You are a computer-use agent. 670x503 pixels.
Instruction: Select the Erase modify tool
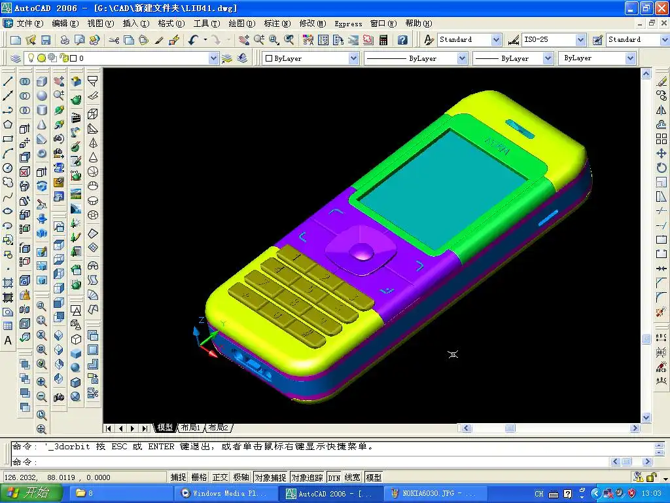click(661, 81)
